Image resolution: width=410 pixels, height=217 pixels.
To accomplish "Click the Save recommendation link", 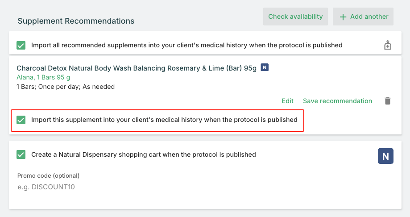I will pos(337,101).
